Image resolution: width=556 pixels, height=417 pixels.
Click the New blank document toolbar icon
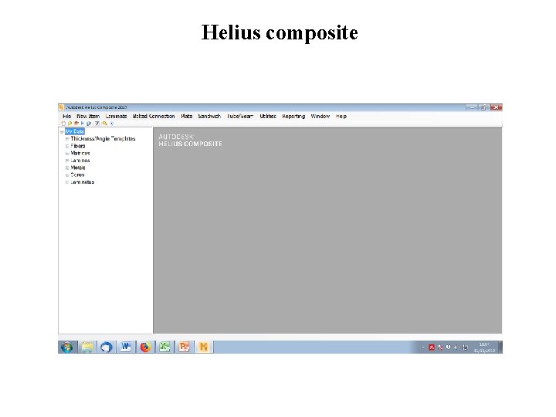[63, 124]
